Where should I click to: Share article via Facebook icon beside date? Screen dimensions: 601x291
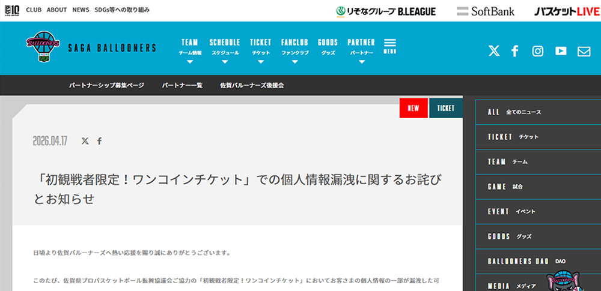coord(100,141)
